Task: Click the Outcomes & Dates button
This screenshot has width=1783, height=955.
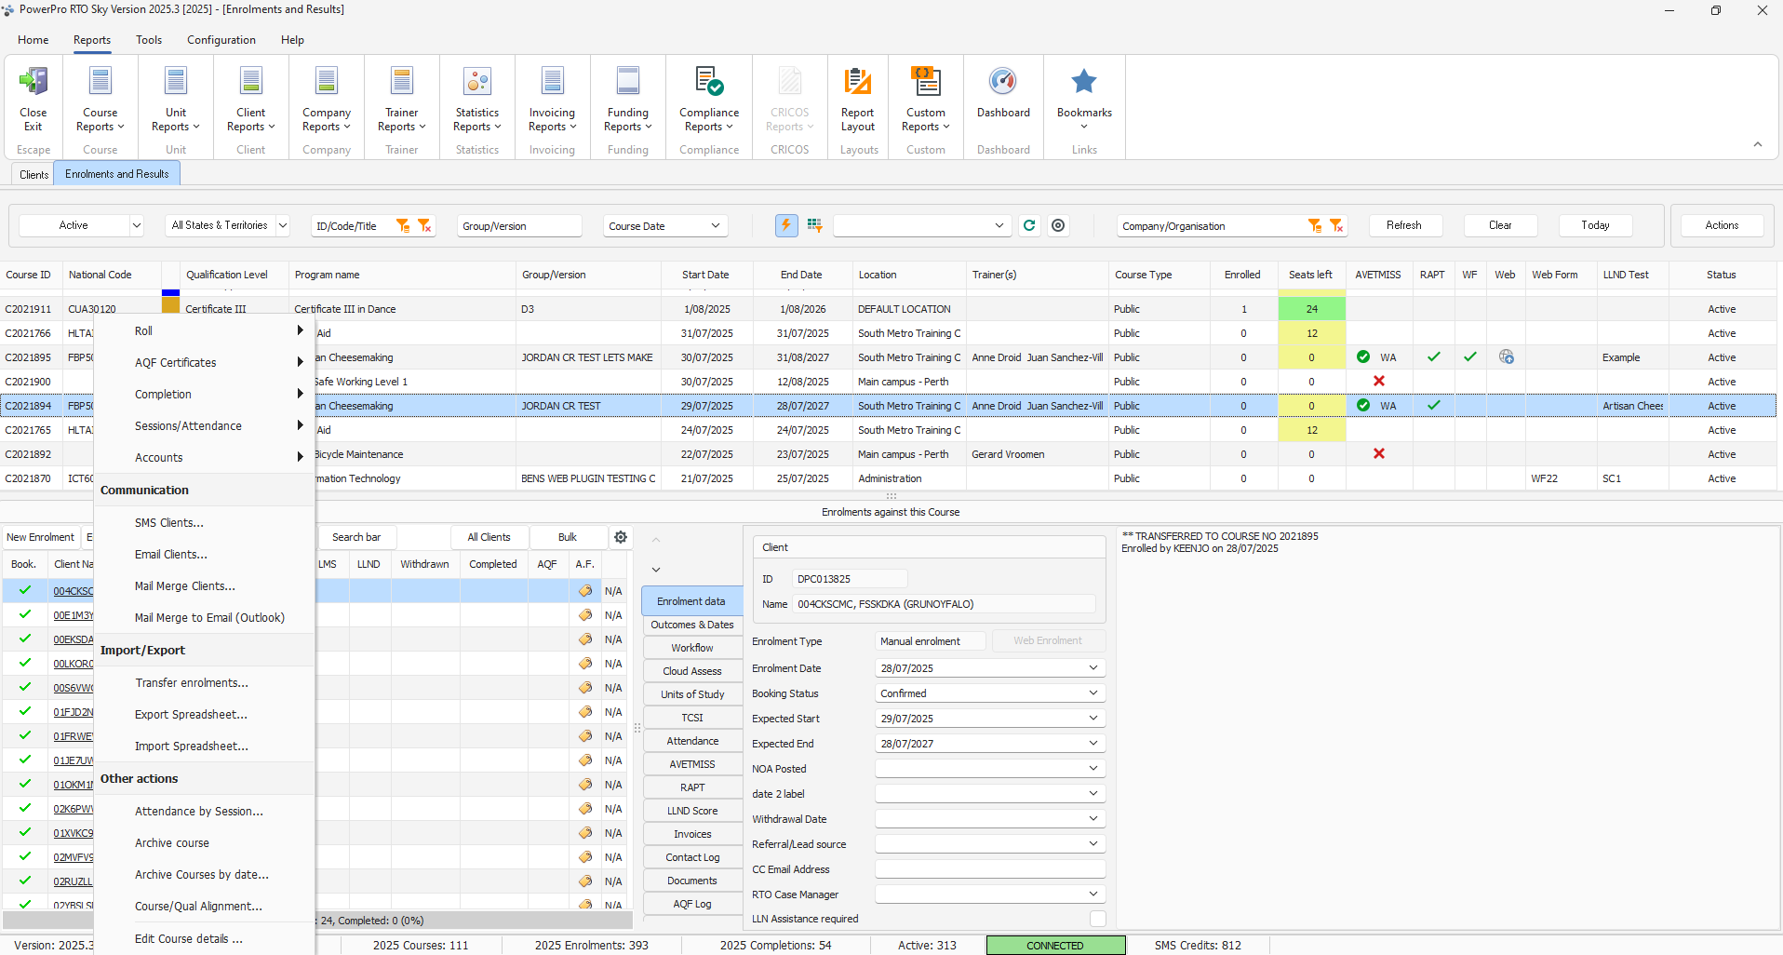Action: [x=692, y=625]
